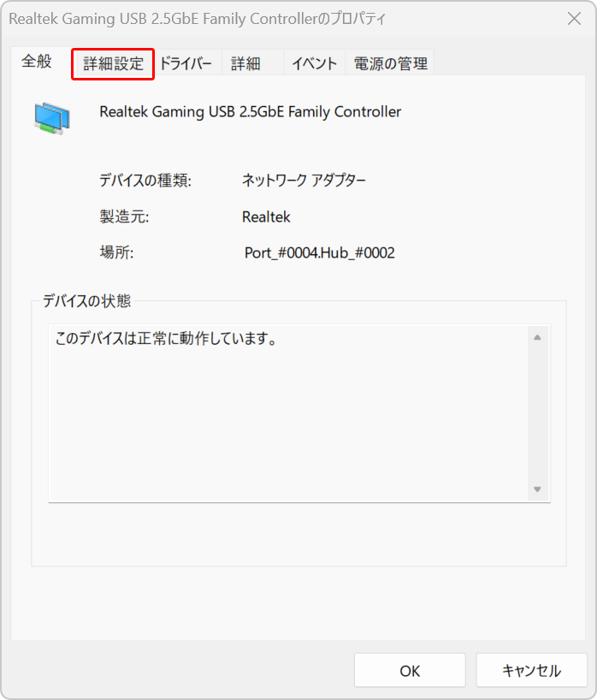Click the status box scroll down arrow
597x700 pixels.
(x=537, y=489)
